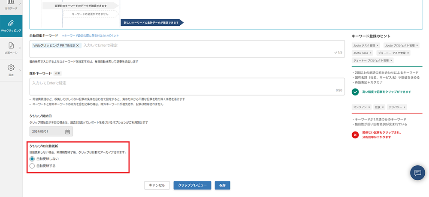This screenshot has width=429, height=197.
Task: Click the 1/5 keyword counter
Action: 338,52
